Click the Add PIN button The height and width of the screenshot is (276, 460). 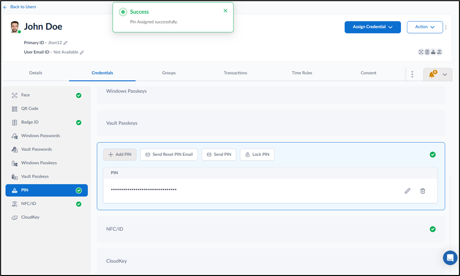pos(120,155)
